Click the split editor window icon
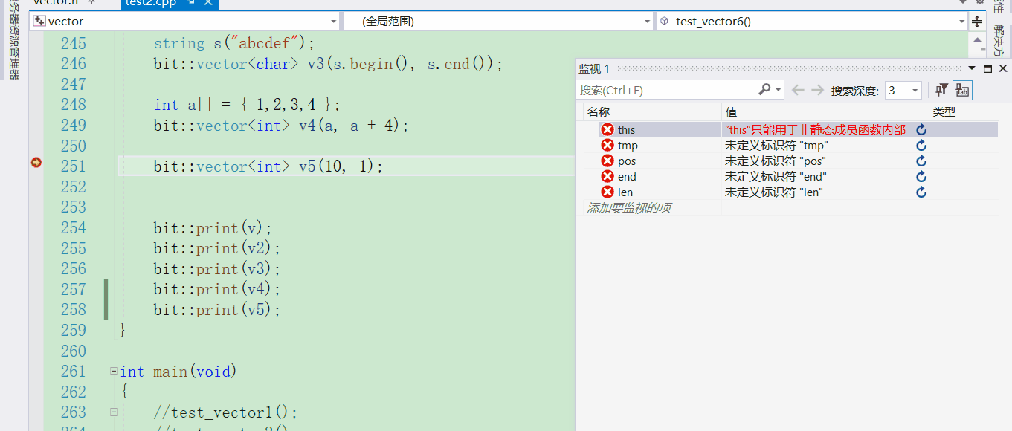 tap(977, 22)
